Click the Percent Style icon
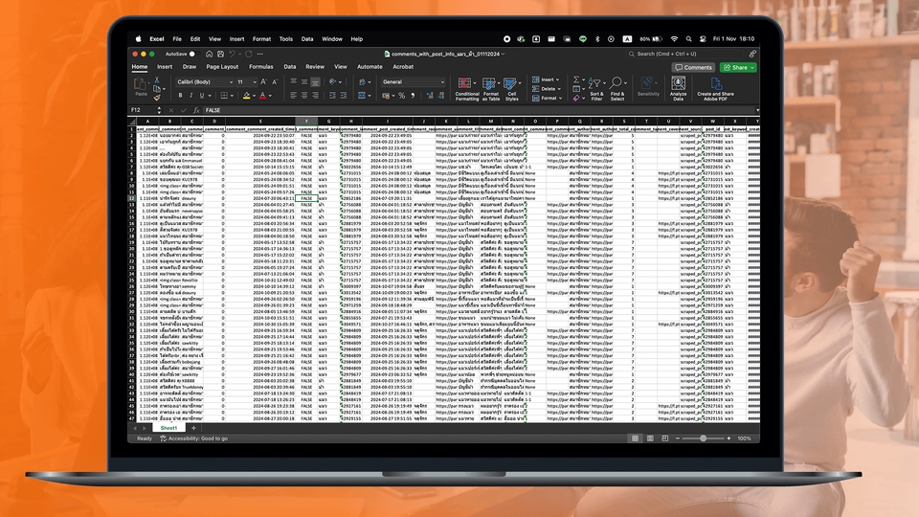The height and width of the screenshot is (517, 919). click(x=401, y=96)
